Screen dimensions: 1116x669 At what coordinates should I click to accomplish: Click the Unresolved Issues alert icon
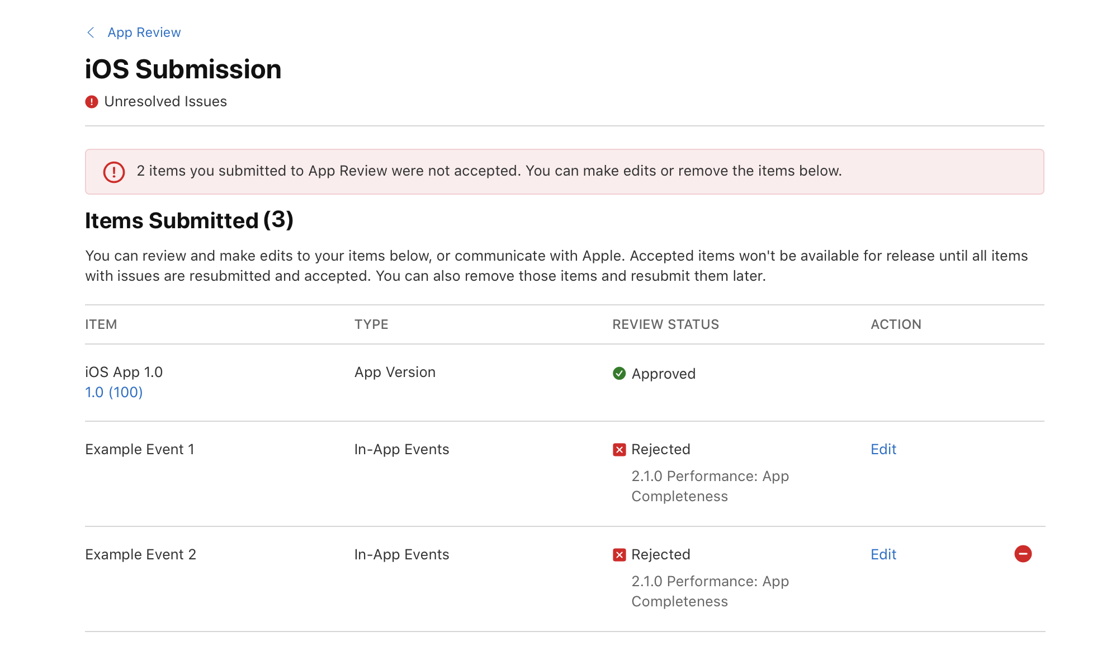tap(91, 101)
